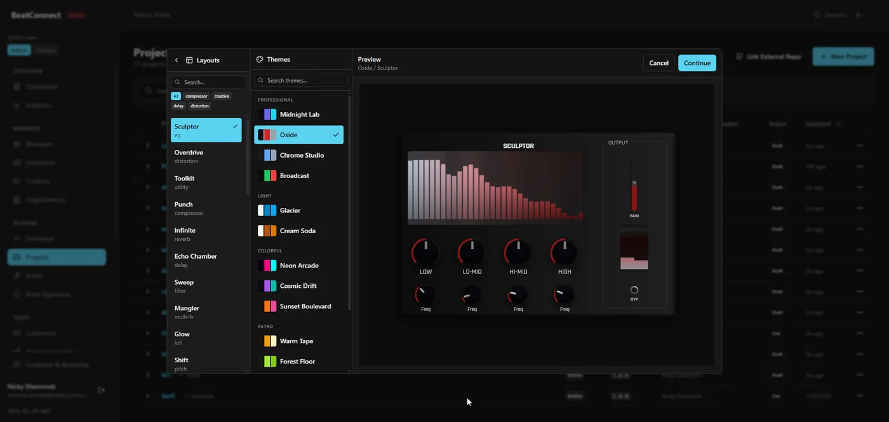The height and width of the screenshot is (422, 889).
Task: Open the Admin Portal menu item
Action: [151, 14]
